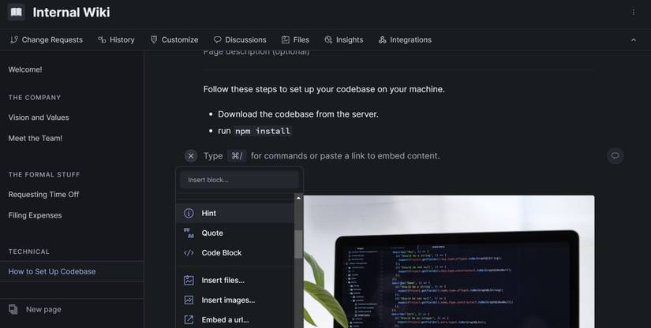Open the Vision and Values page
651x328 pixels.
tap(39, 117)
